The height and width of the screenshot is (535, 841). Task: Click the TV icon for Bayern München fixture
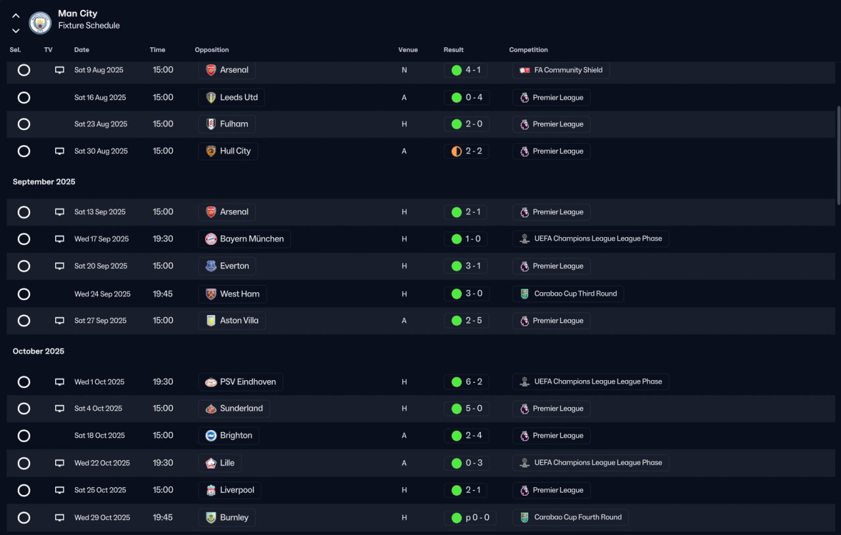(60, 239)
